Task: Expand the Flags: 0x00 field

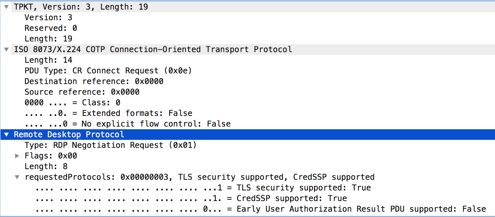Action: 17,156
